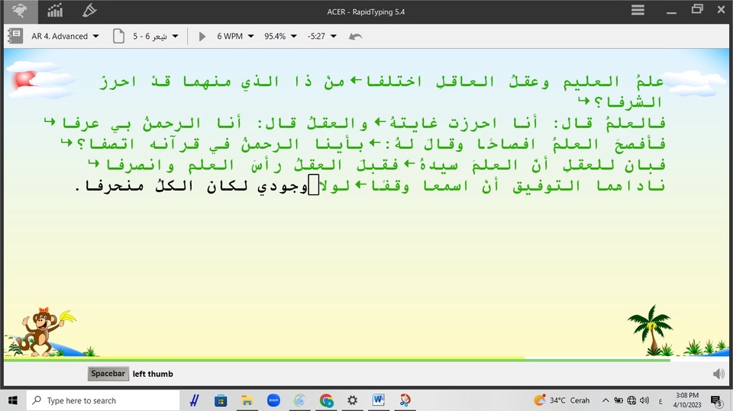This screenshot has width=733, height=411.
Task: Expand the -5:27 time dropdown
Action: click(321, 36)
